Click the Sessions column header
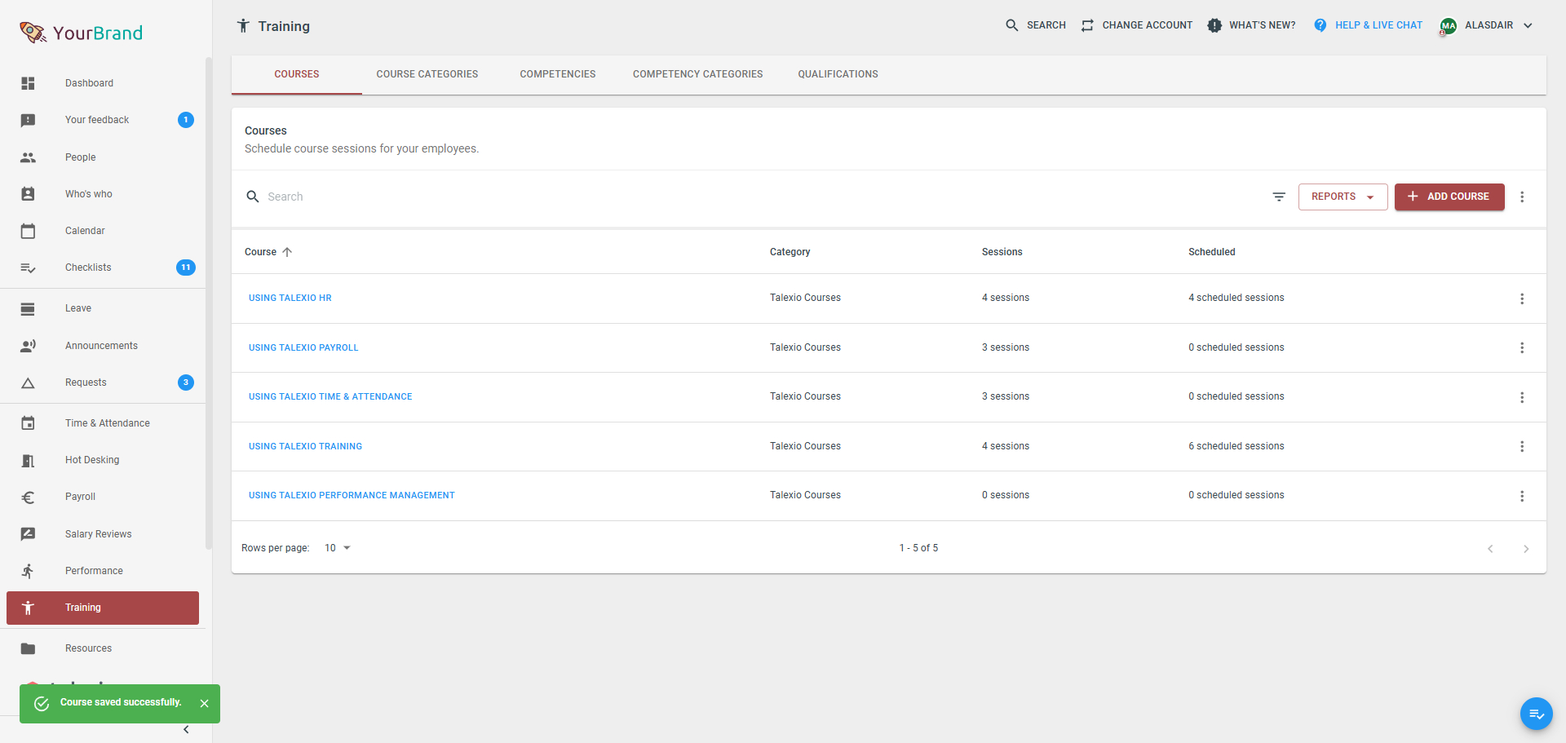1566x743 pixels. pos(1002,252)
